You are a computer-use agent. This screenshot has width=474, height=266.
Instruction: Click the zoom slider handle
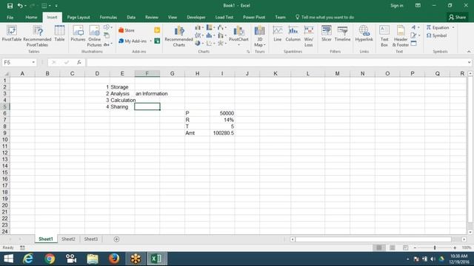[435, 248]
